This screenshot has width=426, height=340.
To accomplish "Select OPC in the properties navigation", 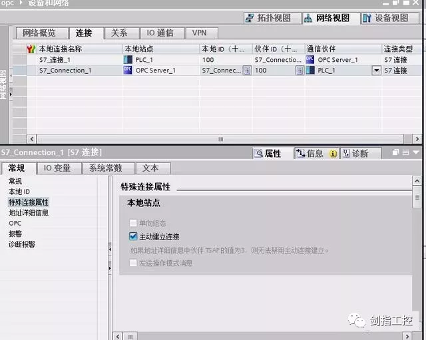I will pos(15,224).
